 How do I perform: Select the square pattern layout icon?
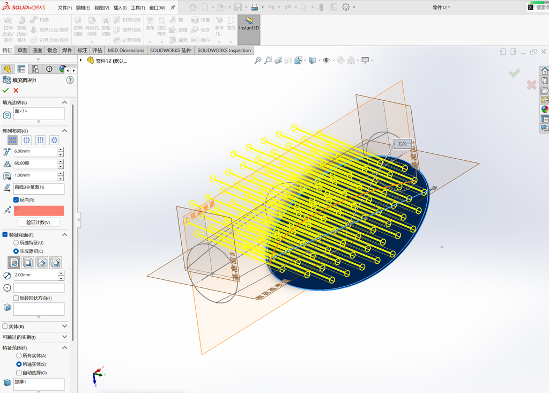point(40,140)
